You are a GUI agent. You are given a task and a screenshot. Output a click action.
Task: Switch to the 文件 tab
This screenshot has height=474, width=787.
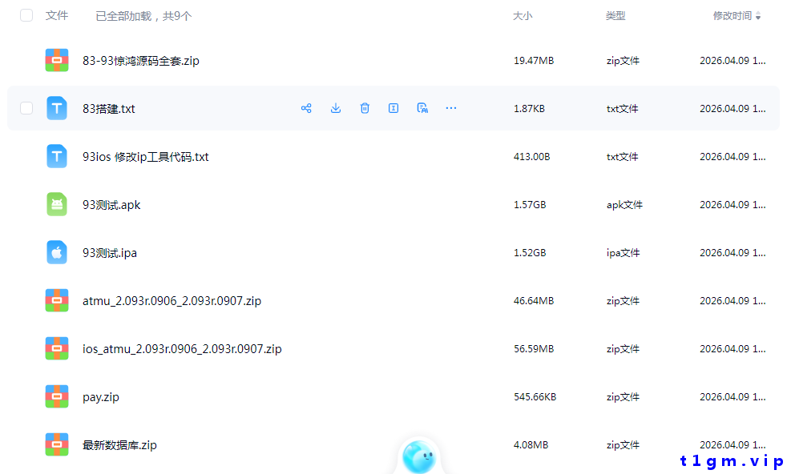coord(57,15)
